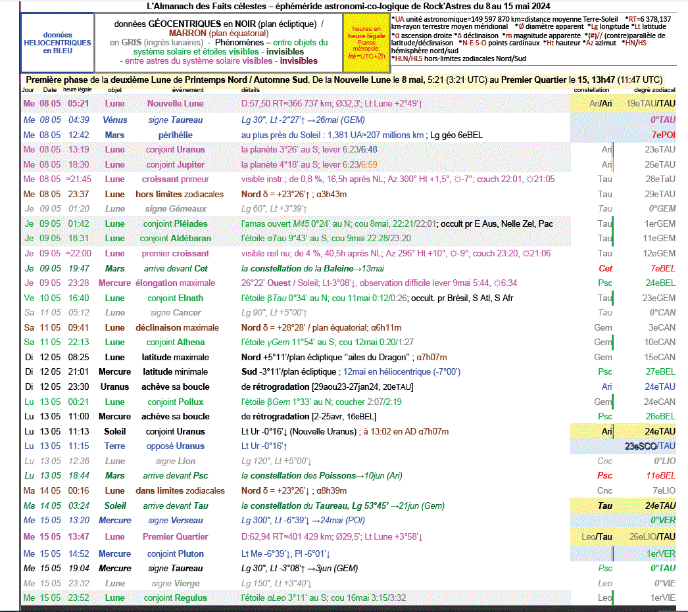The image size is (688, 612).
Task: Click the "détails" column header
Action: [251, 90]
